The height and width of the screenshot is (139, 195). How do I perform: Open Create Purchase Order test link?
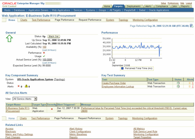pos(114,83)
